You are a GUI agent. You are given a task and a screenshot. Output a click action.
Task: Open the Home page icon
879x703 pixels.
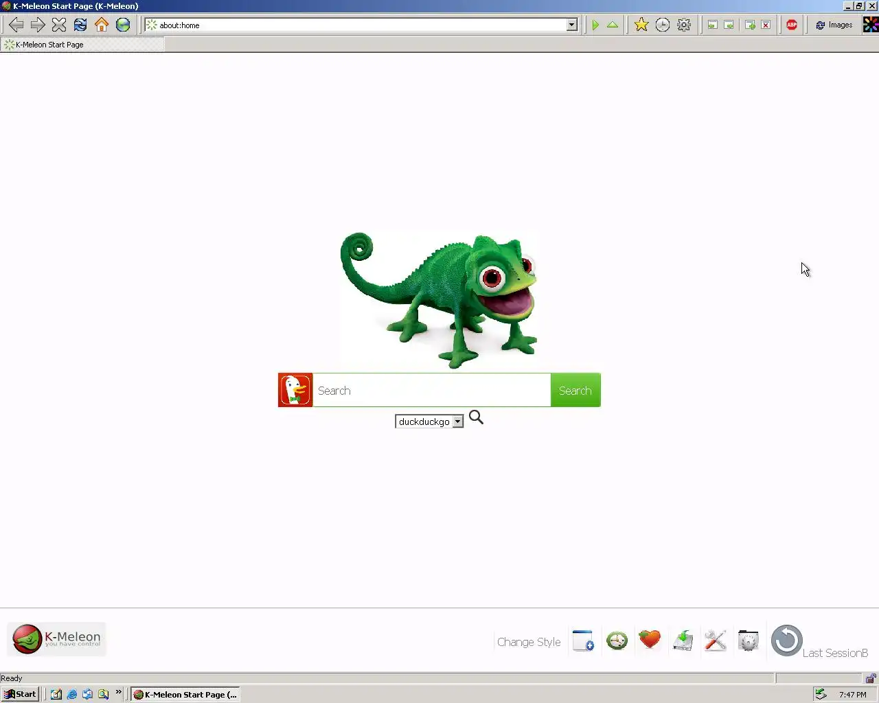pyautogui.click(x=102, y=25)
